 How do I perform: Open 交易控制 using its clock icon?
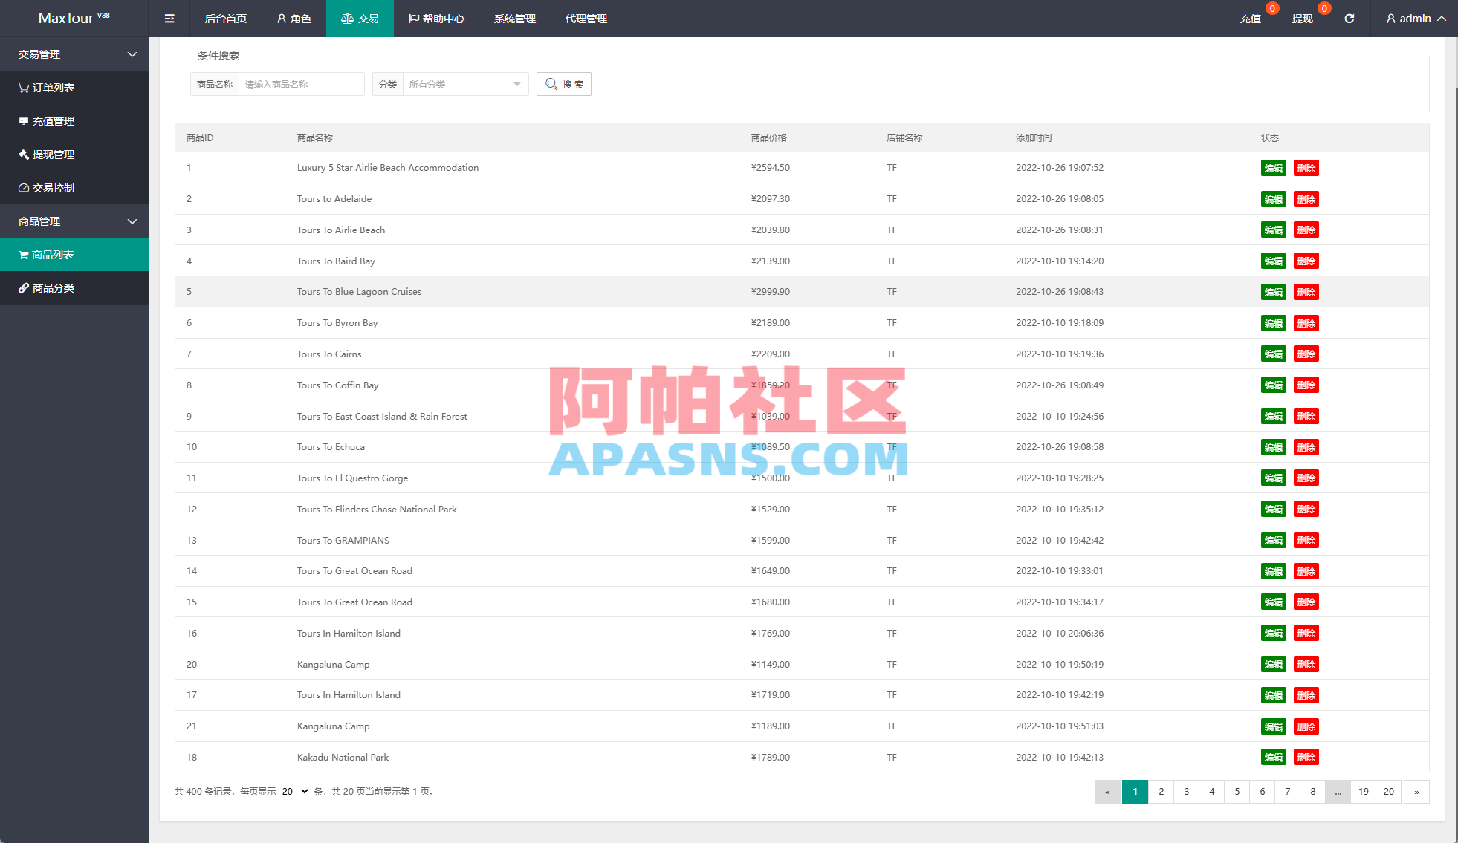tap(23, 187)
